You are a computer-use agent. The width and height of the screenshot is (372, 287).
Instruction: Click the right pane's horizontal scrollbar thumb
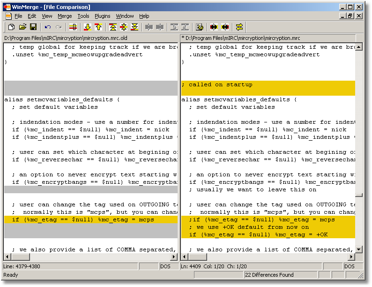pyautogui.click(x=197, y=257)
